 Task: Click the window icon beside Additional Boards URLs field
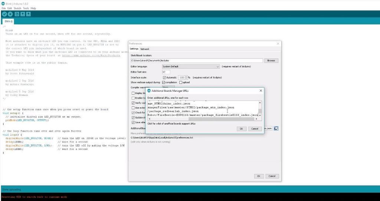point(276,128)
